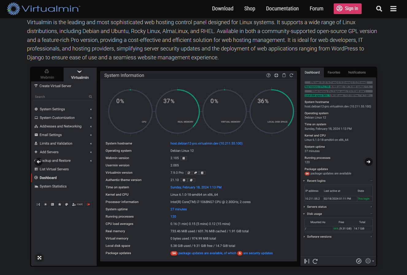Screen dimensions: 407x275
Task: Click the help question-mark icon in System Information
Action: click(x=268, y=75)
